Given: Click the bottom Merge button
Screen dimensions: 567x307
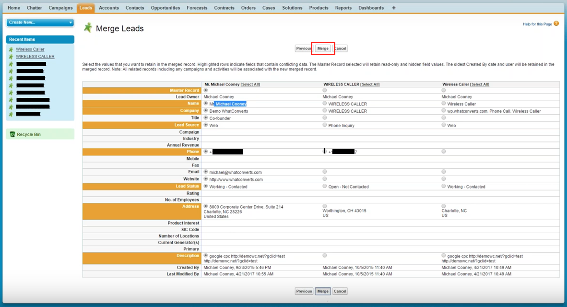Looking at the screenshot, I should [x=323, y=291].
